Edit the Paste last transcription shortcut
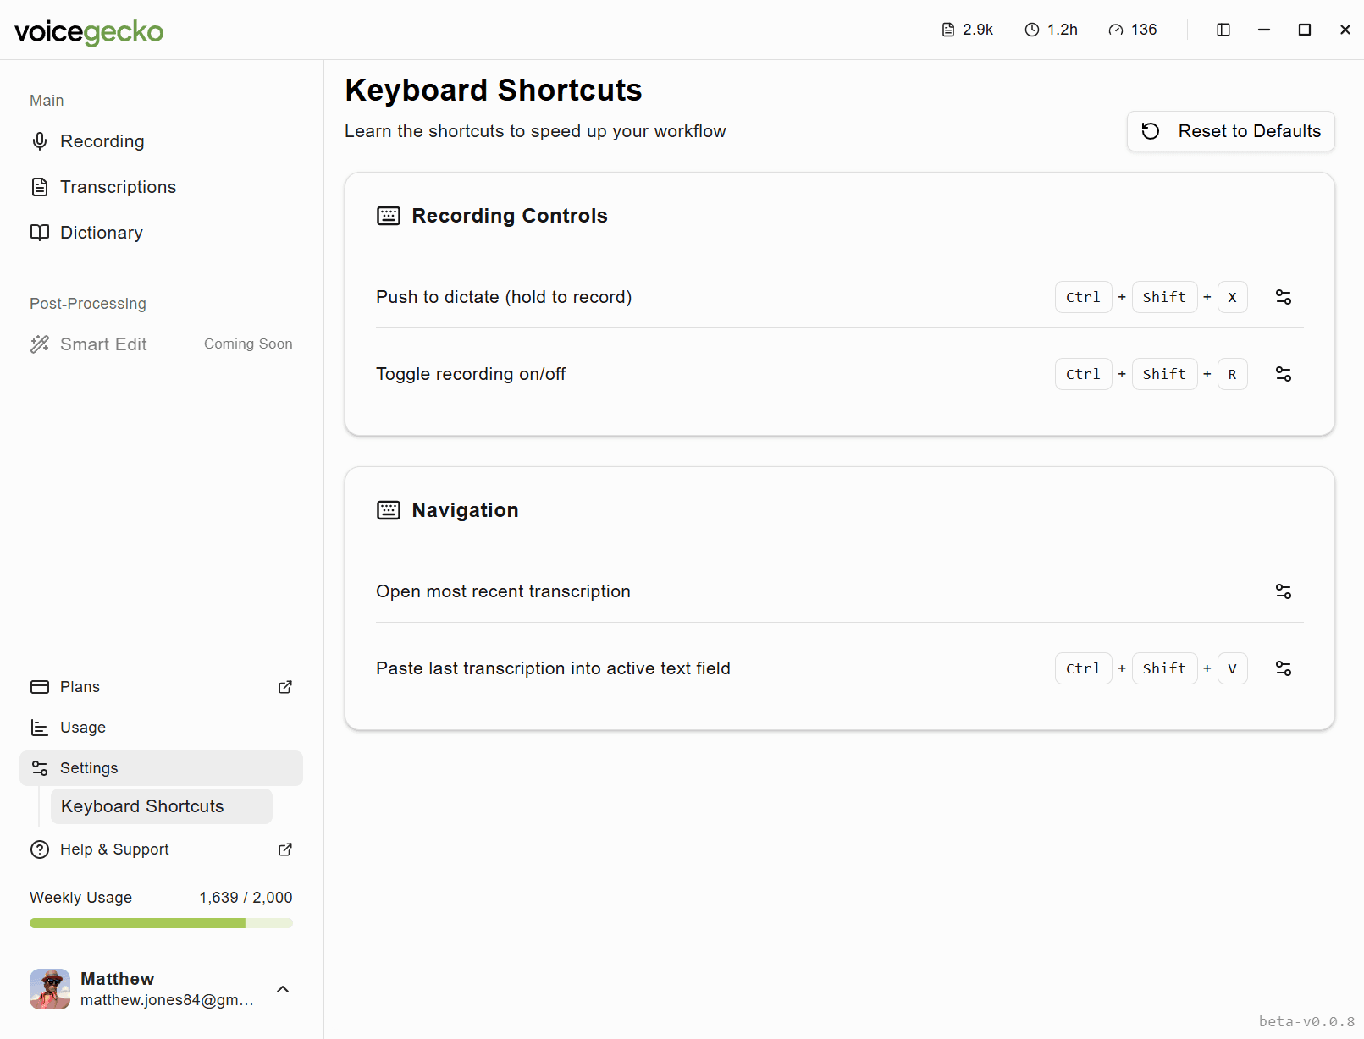The width and height of the screenshot is (1364, 1039). pos(1284,668)
